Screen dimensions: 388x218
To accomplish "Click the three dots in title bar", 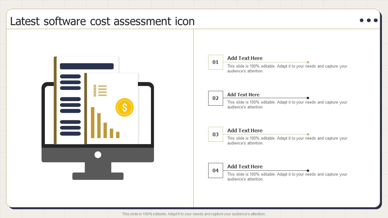I will [x=369, y=20].
